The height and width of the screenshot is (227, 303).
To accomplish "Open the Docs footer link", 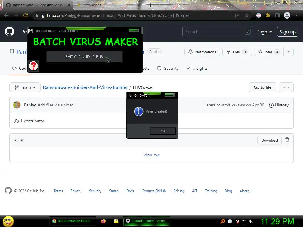I will [x=130, y=191].
